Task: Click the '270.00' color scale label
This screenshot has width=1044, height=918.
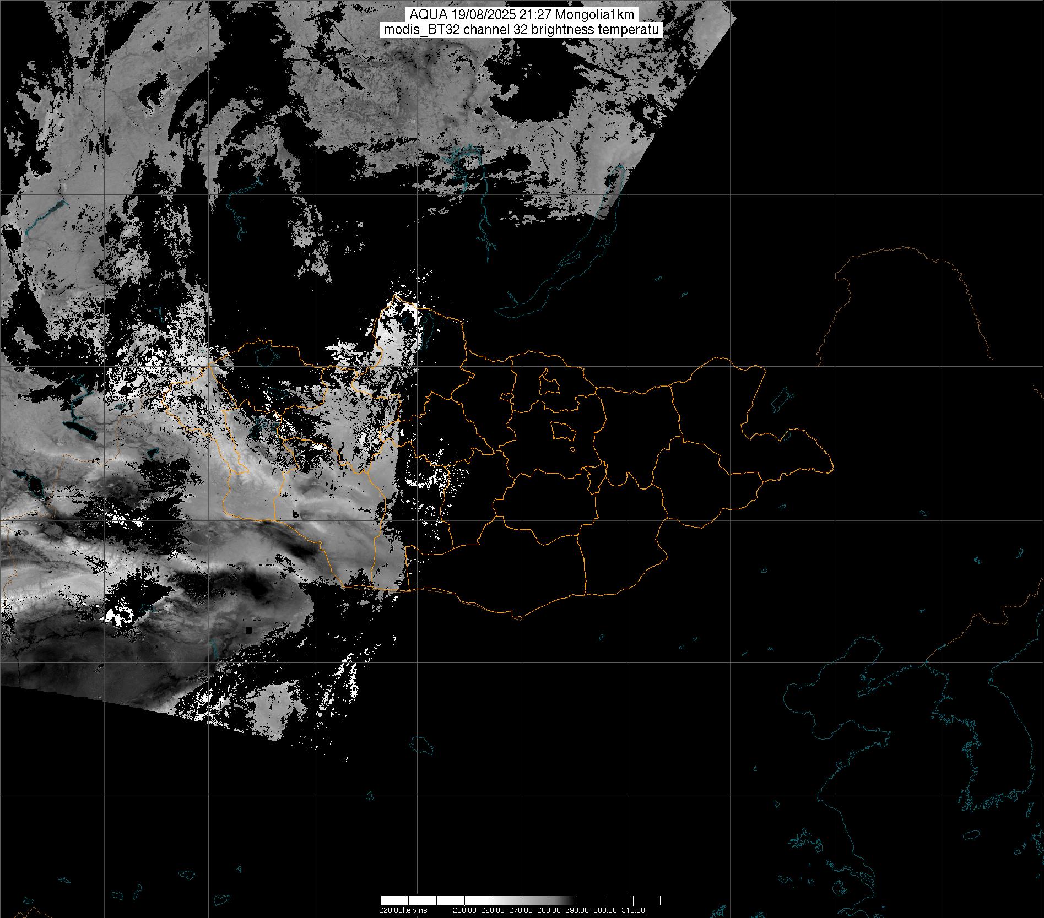Action: click(x=521, y=910)
